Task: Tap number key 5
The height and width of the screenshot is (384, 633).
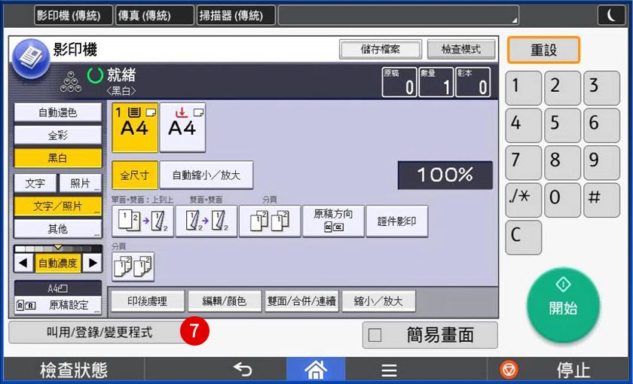Action: [562, 126]
